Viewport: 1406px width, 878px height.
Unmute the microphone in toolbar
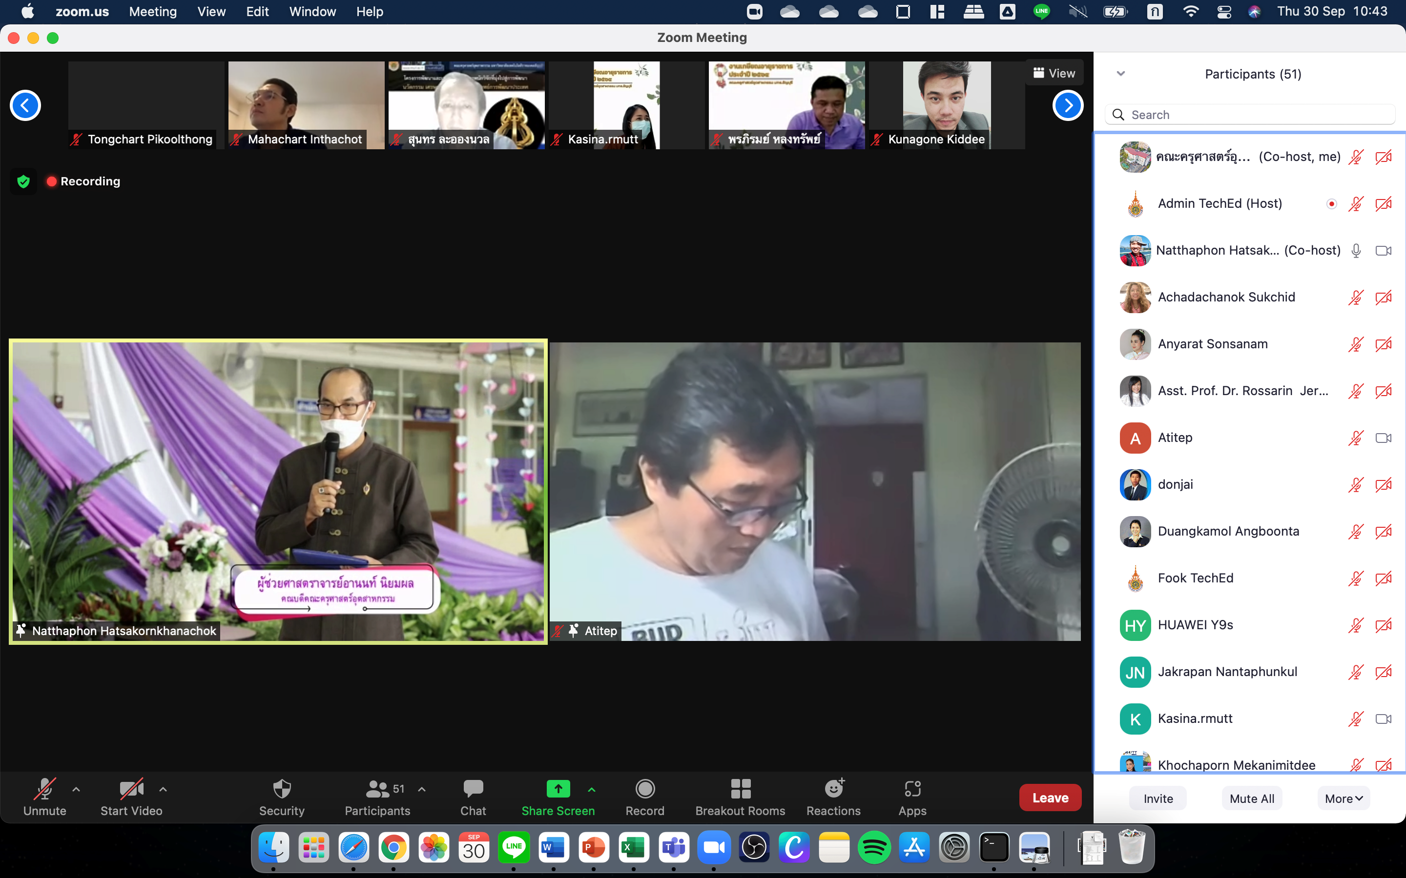[45, 789]
